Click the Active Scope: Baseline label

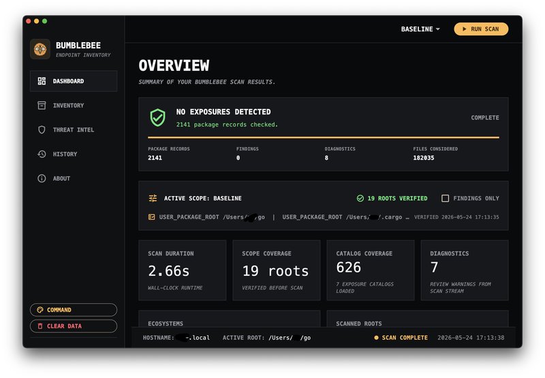pos(202,198)
